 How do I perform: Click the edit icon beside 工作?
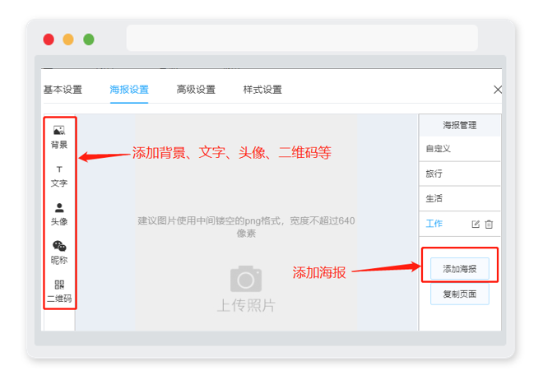[x=476, y=225]
